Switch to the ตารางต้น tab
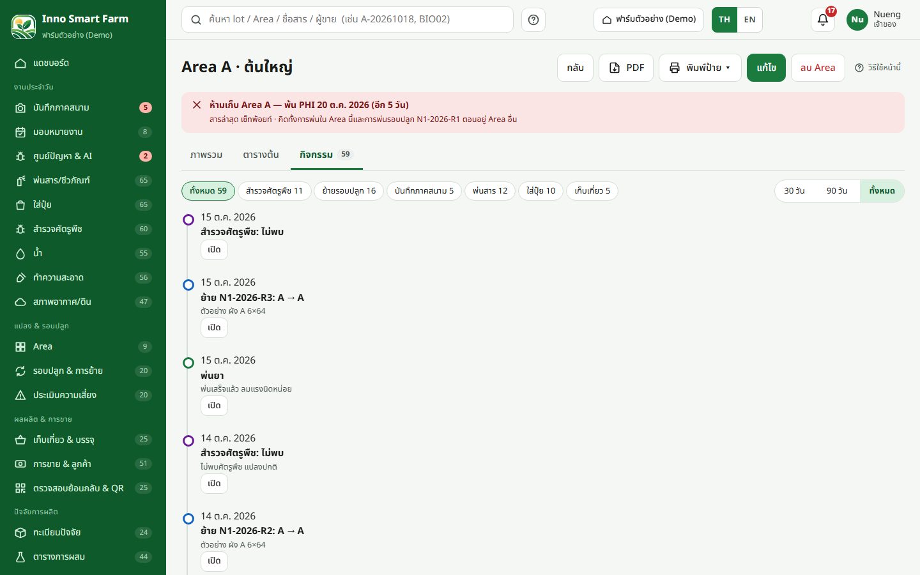 pyautogui.click(x=261, y=155)
